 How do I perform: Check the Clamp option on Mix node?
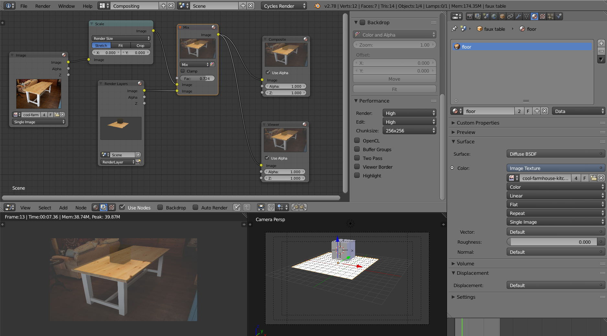(183, 71)
